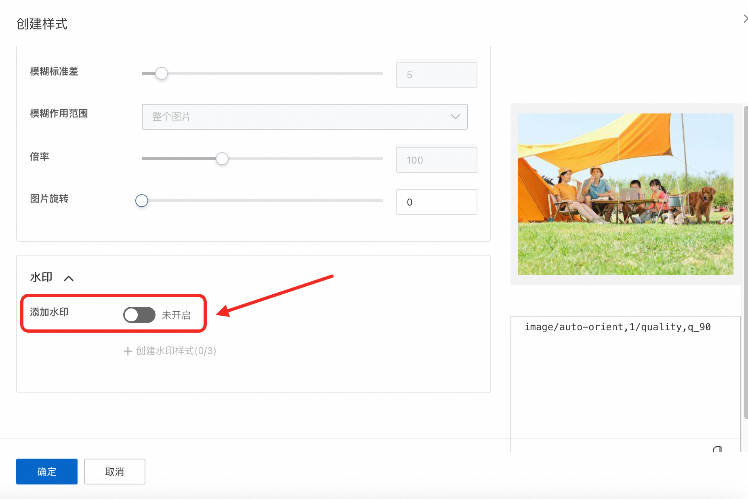Open the 模糊作用范围 dropdown
The width and height of the screenshot is (748, 499).
[305, 117]
